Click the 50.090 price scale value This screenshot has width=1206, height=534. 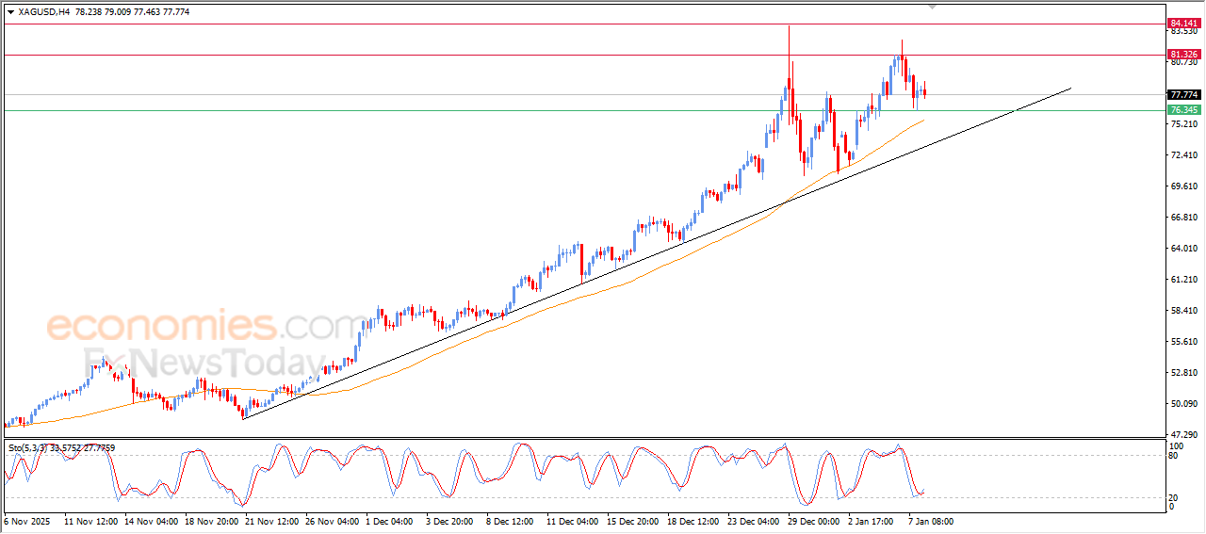(x=1182, y=404)
